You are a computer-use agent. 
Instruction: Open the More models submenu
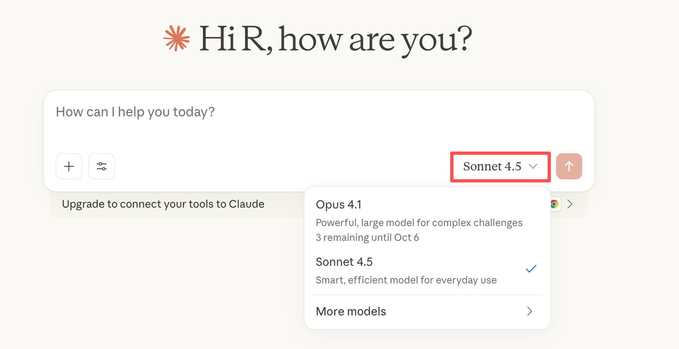click(351, 311)
